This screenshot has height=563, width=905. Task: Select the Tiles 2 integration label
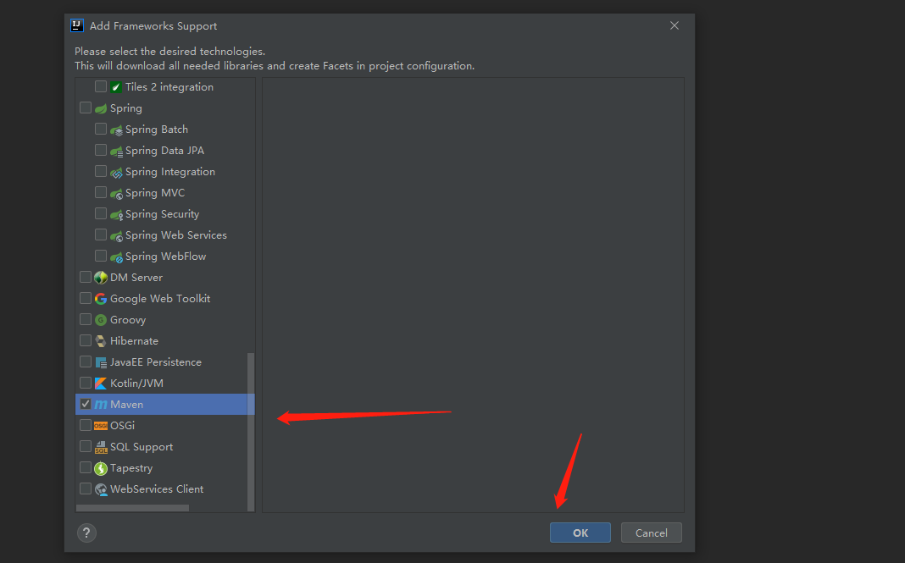[x=169, y=87]
